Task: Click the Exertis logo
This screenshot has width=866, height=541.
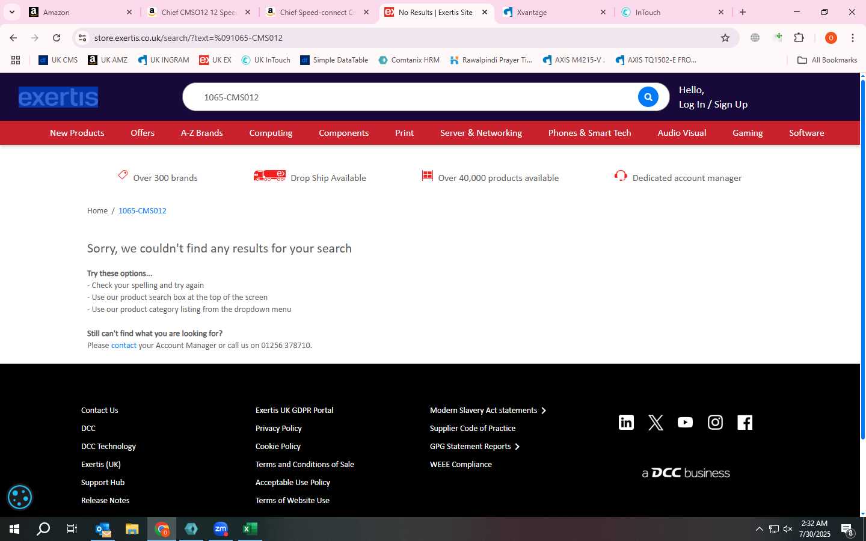Action: point(58,97)
